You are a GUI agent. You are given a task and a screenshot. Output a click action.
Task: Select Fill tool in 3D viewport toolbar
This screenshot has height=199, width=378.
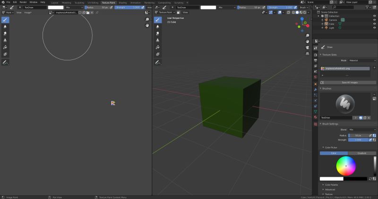point(158,47)
